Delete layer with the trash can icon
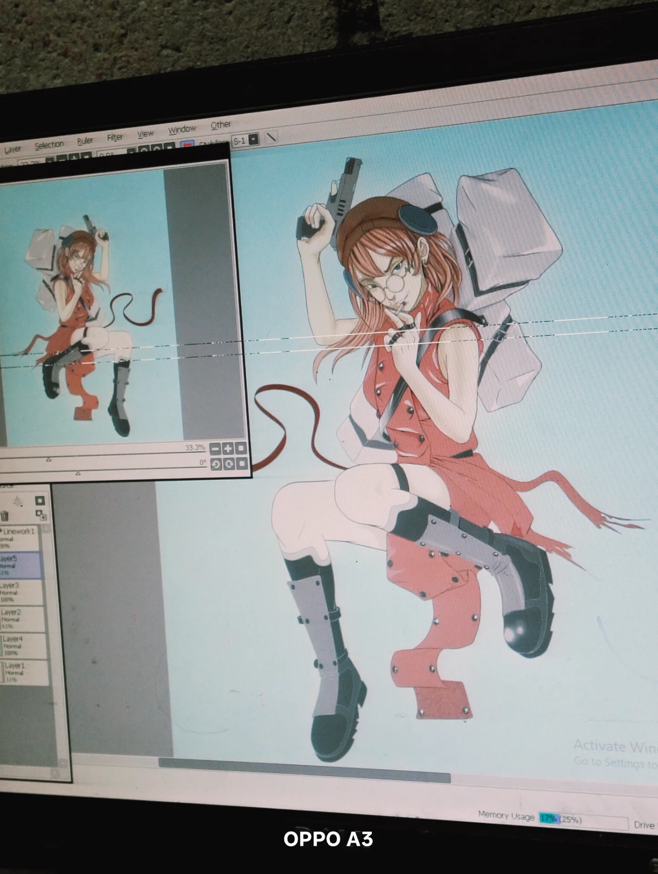The width and height of the screenshot is (658, 874). (x=5, y=516)
